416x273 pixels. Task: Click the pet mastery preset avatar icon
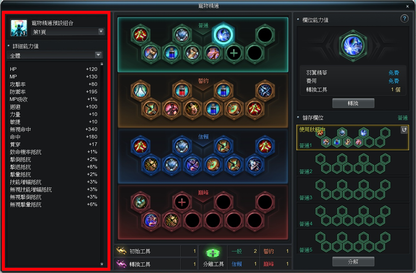tap(19, 28)
